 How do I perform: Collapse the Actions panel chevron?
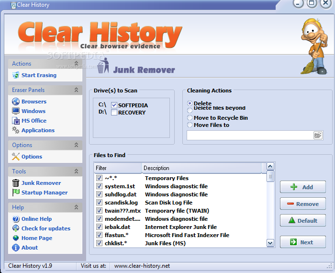pos(76,63)
